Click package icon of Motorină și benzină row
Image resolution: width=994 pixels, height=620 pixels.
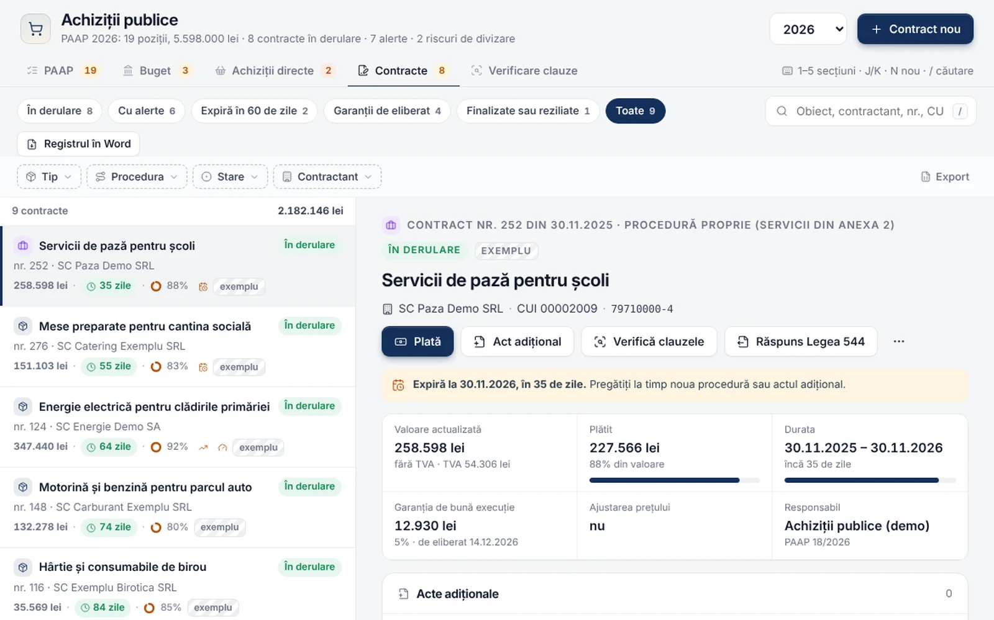[23, 487]
